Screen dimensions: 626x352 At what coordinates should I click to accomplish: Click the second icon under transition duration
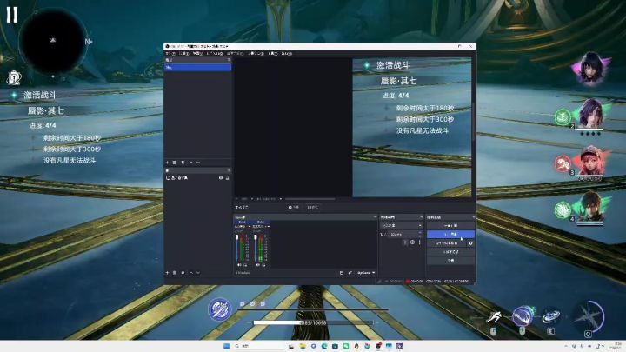(x=412, y=242)
